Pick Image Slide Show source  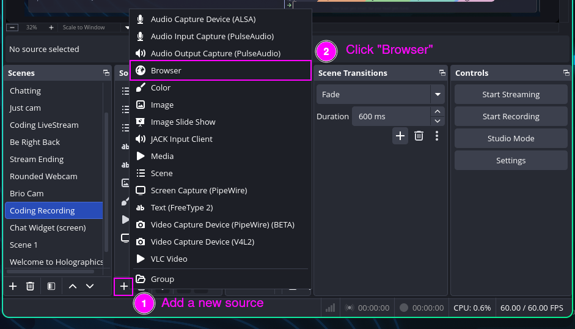pos(221,122)
